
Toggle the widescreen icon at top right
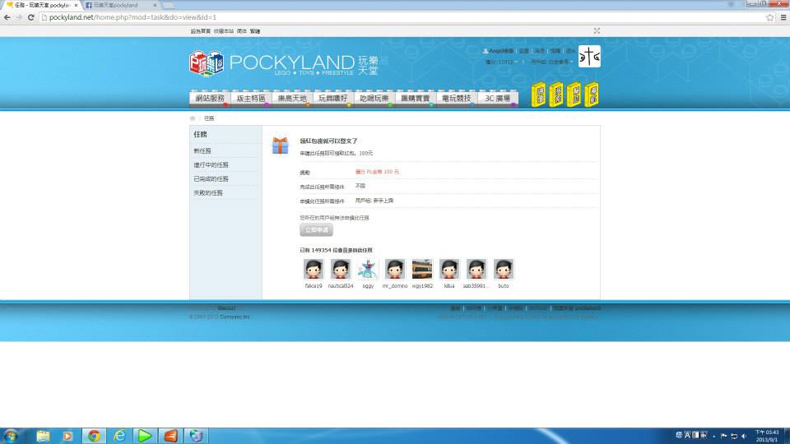(x=597, y=30)
